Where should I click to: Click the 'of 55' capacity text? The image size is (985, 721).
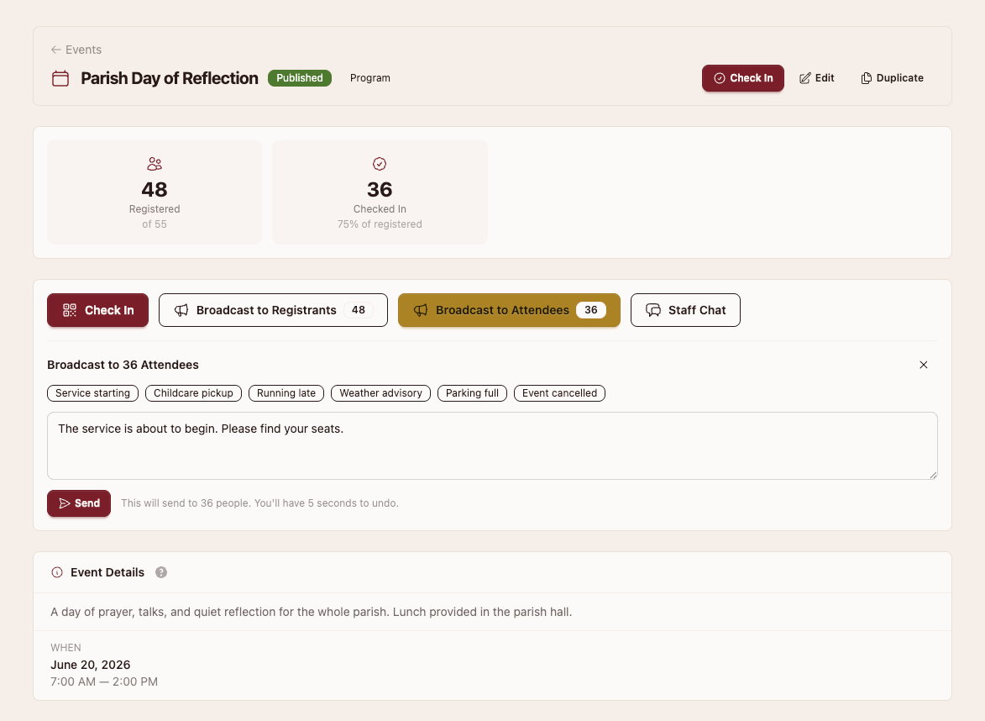[155, 224]
